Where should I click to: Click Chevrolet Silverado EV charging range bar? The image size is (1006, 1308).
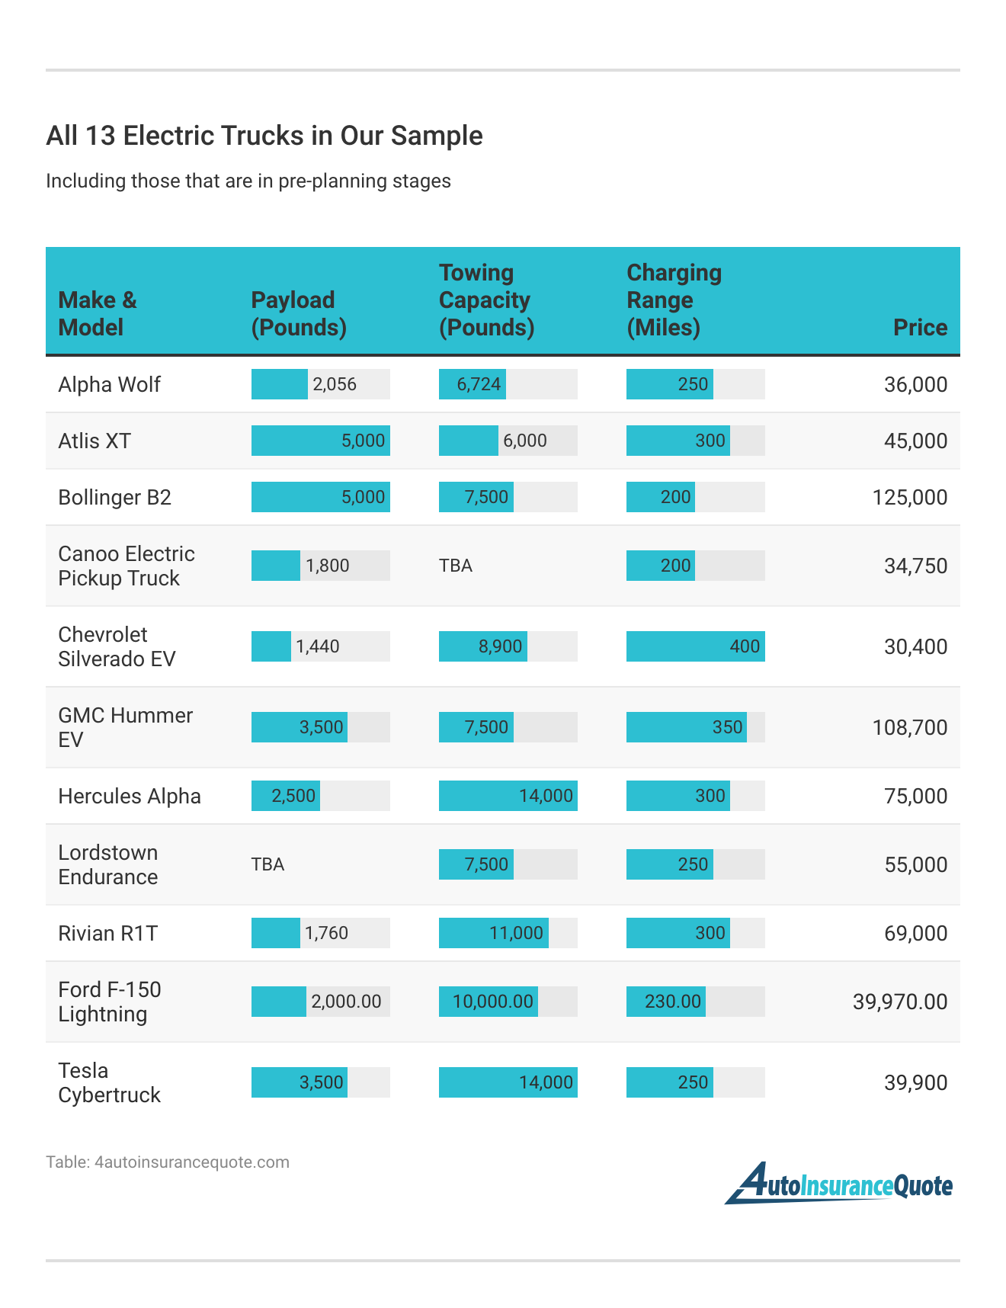tap(695, 646)
